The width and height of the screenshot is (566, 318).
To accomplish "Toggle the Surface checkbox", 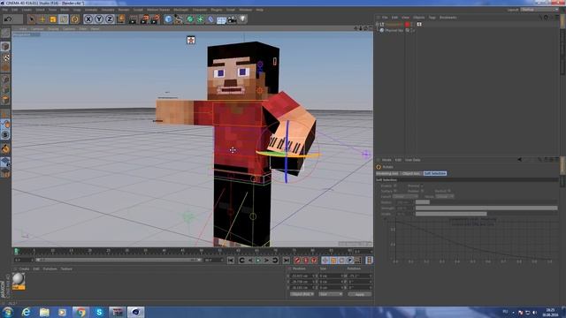I will click(x=395, y=191).
